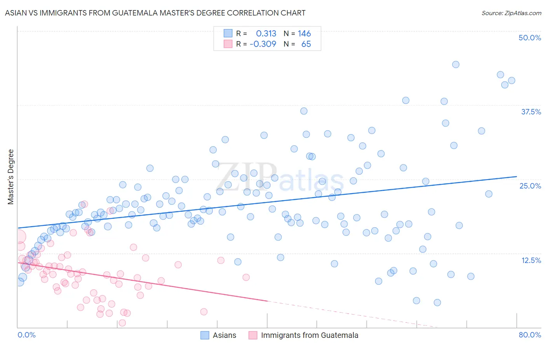Click the N = 146 value in legend

(x=297, y=33)
